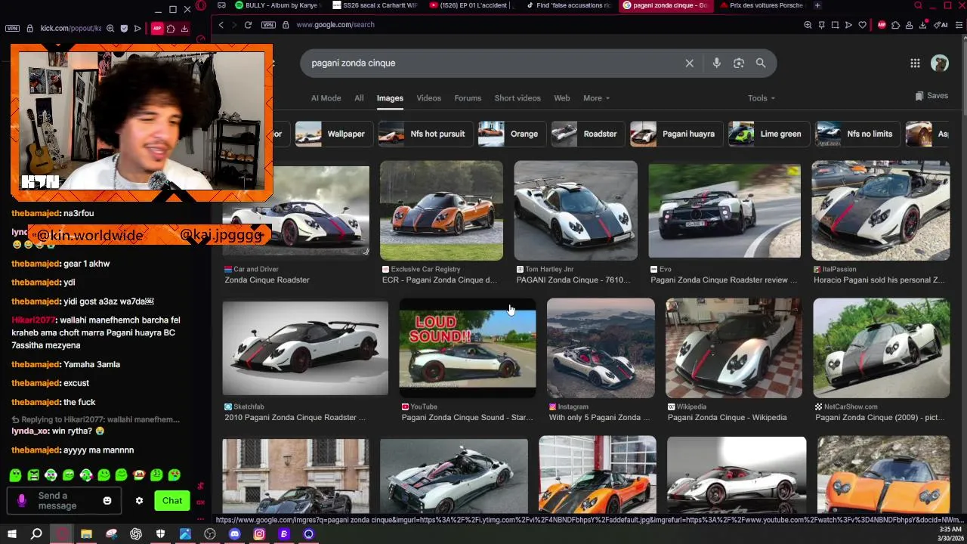Switch to the BULLY Album by Kanye browser tab
The height and width of the screenshot is (544, 967).
pyautogui.click(x=278, y=5)
